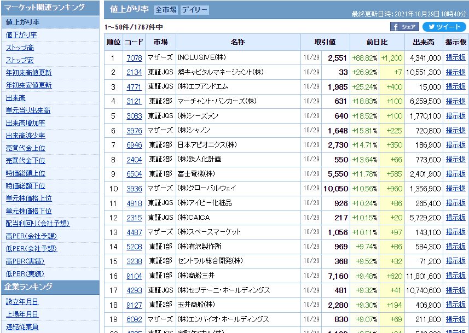Image resolution: width=469 pixels, height=333 pixels.
Task: Open stock code 4487 link
Action: click(134, 232)
